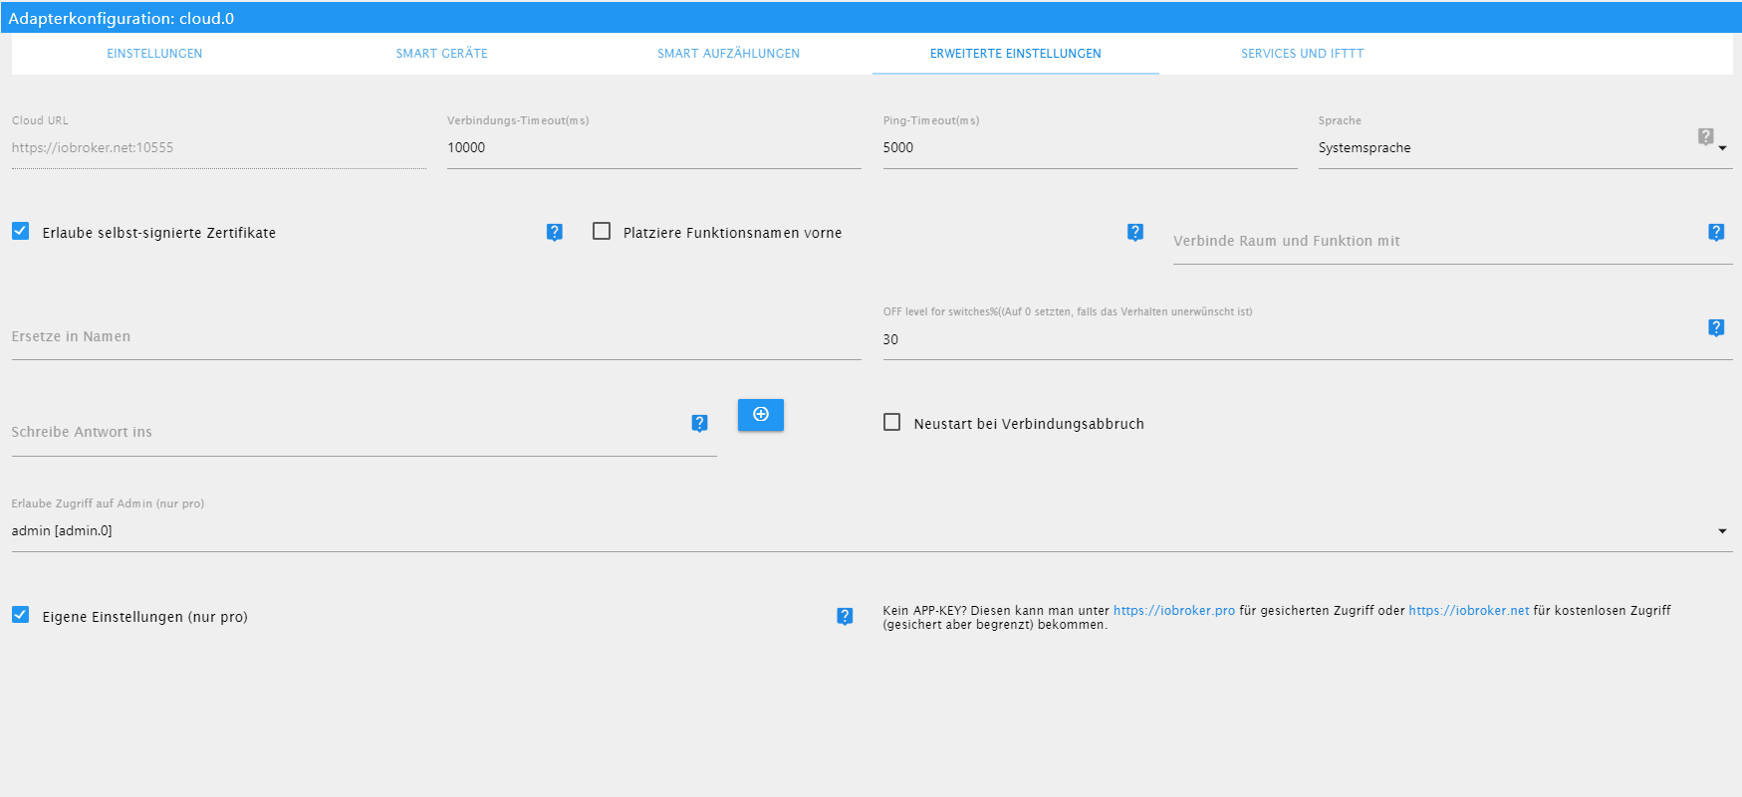Open help for Verbinde Raum und Funktion
This screenshot has height=797, width=1742.
click(x=1716, y=232)
